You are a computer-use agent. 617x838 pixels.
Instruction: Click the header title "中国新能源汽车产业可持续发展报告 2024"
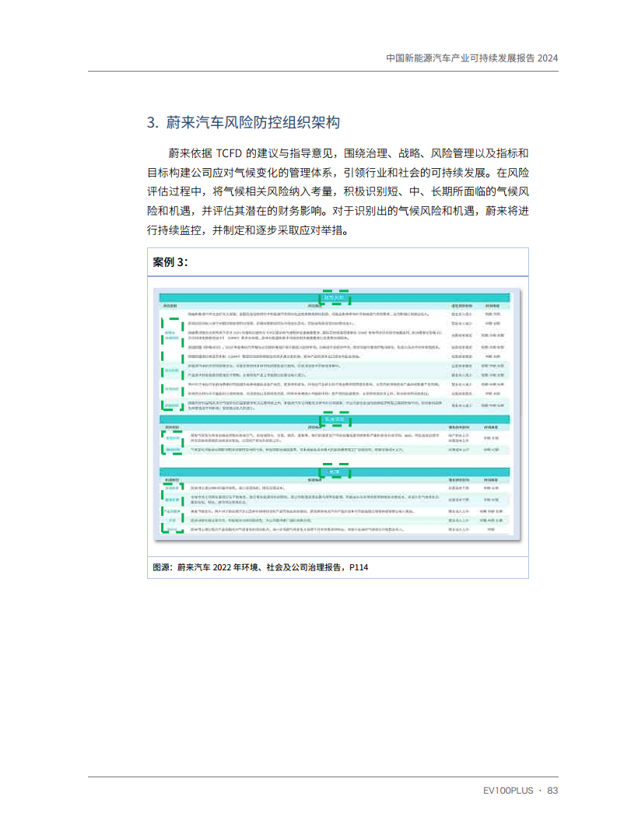pos(472,58)
